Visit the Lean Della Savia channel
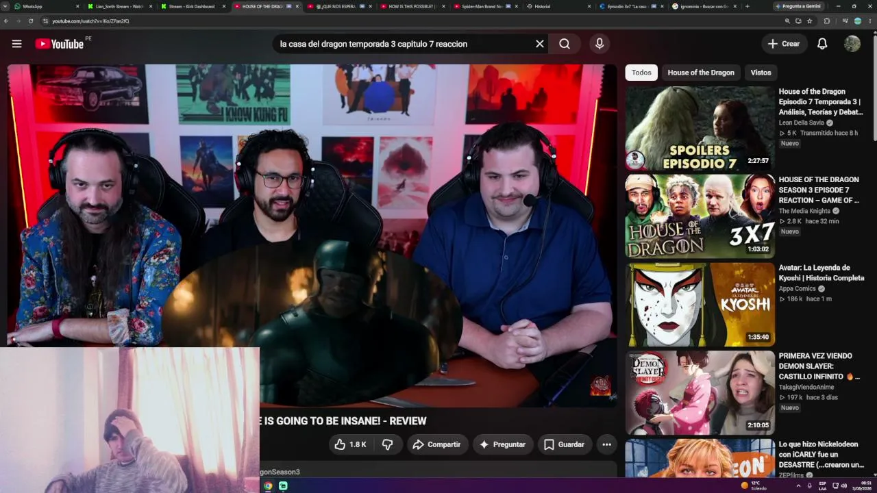The height and width of the screenshot is (493, 877). 802,123
